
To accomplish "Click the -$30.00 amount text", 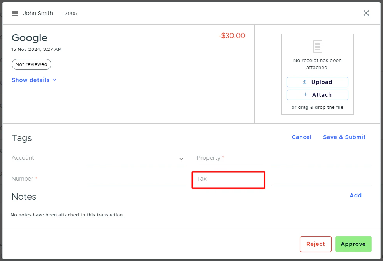I will click(x=232, y=35).
